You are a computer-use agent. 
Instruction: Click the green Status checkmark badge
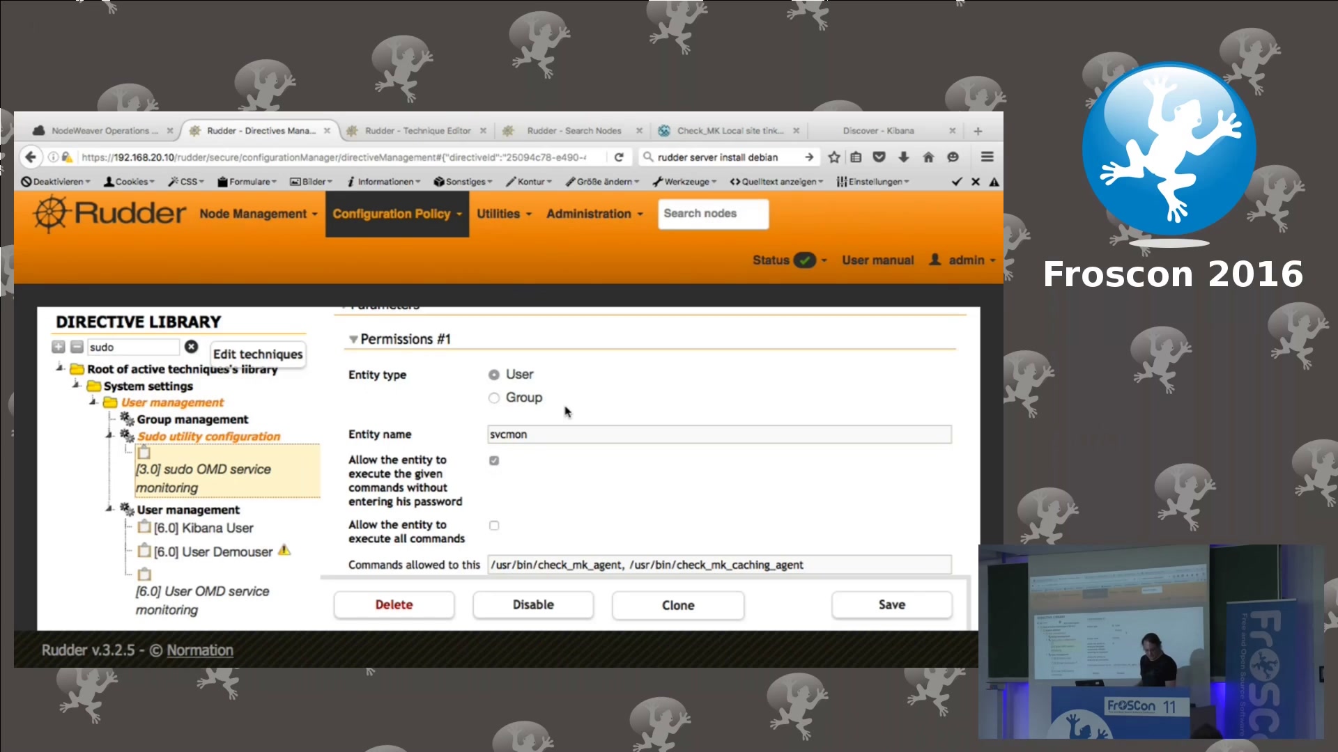(804, 260)
